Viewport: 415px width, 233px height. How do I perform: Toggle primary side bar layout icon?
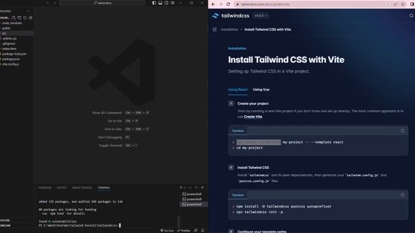[154, 3]
